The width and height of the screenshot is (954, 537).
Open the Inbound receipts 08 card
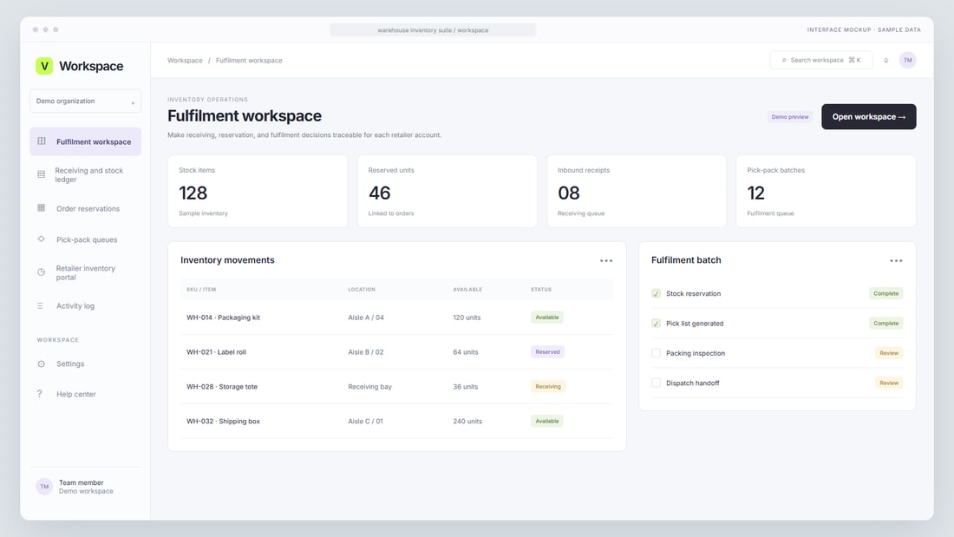coord(637,191)
